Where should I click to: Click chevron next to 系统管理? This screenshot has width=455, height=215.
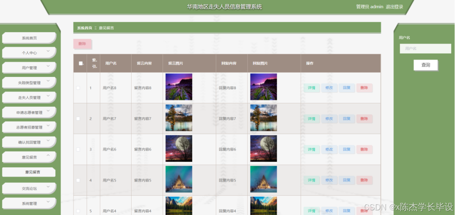48,202
